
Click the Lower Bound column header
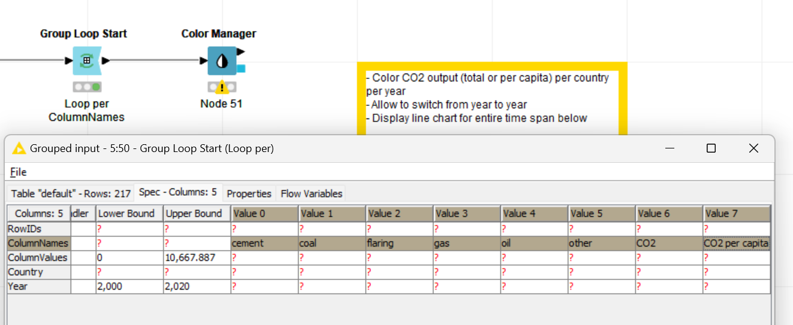pyautogui.click(x=126, y=214)
